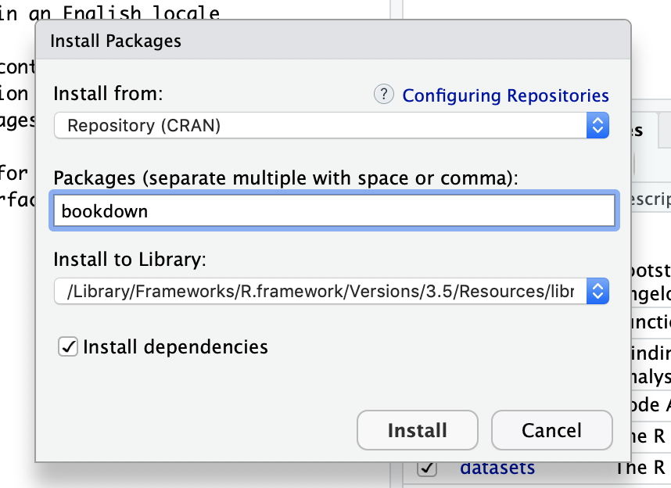
Task: Dismiss the dialog with Cancel
Action: tap(551, 430)
